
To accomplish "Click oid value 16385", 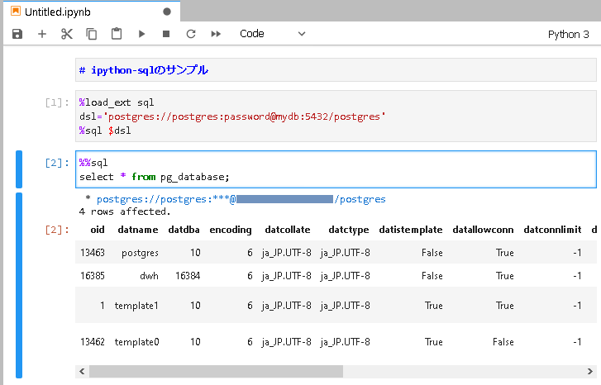I will pos(93,276).
